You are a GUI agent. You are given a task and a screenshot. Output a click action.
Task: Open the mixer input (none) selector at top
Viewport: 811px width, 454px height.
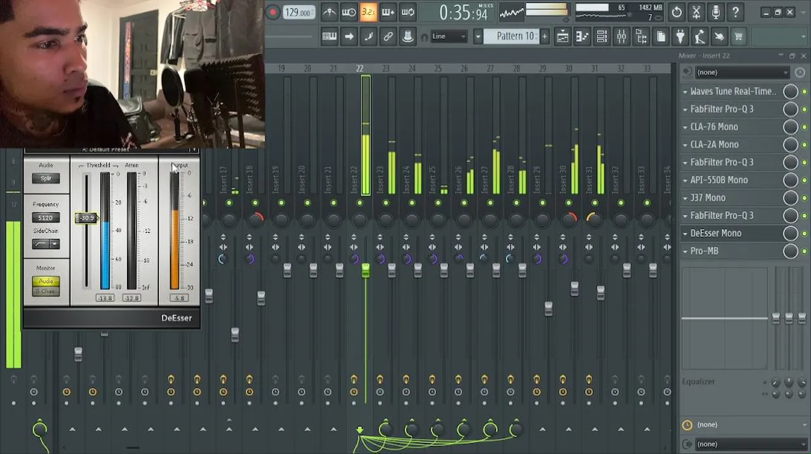[742, 73]
